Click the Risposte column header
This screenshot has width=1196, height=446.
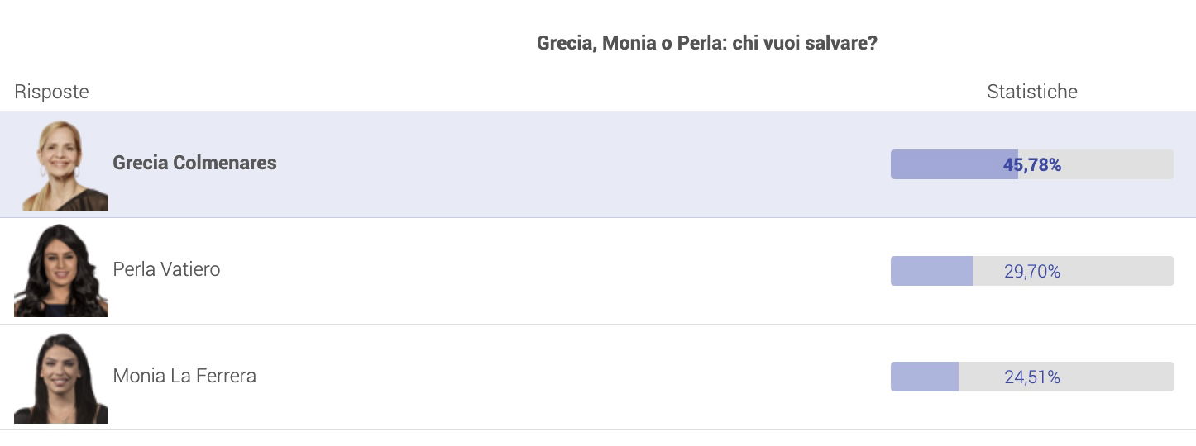(51, 92)
